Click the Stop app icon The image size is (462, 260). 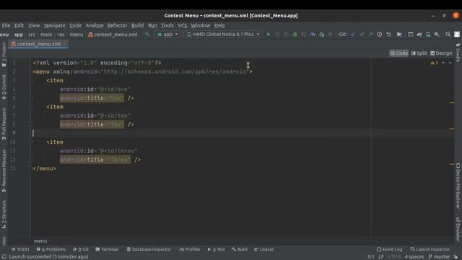pos(331,35)
